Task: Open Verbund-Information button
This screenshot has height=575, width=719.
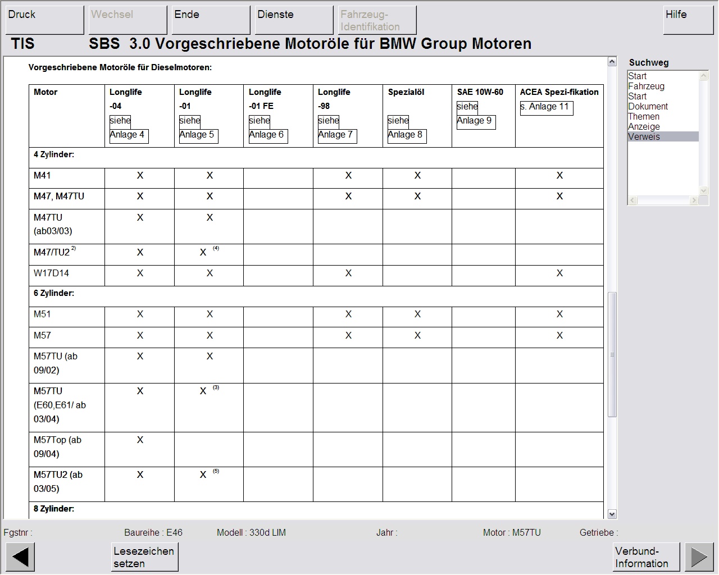Action: pyautogui.click(x=647, y=557)
